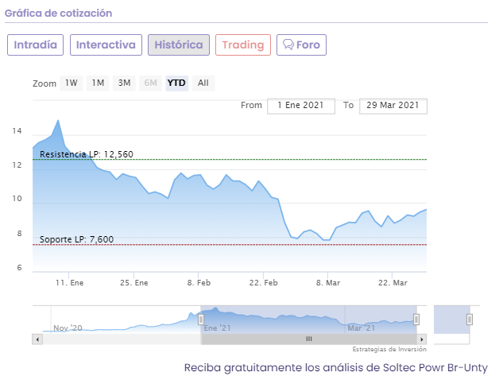
Task: Click the Resistencia LP line label
Action: 86,154
